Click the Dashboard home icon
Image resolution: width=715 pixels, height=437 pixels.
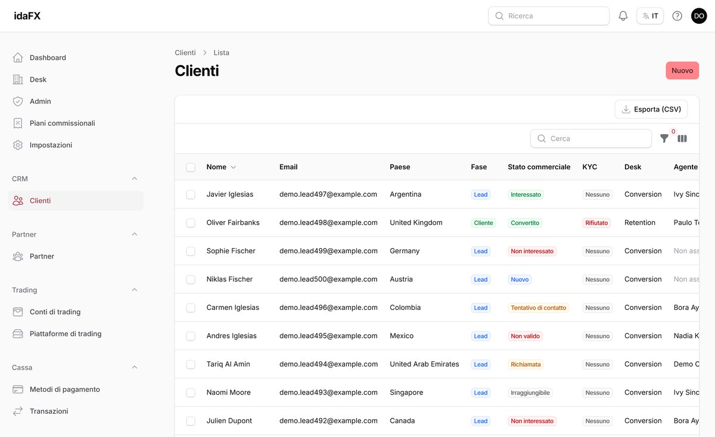click(18, 58)
